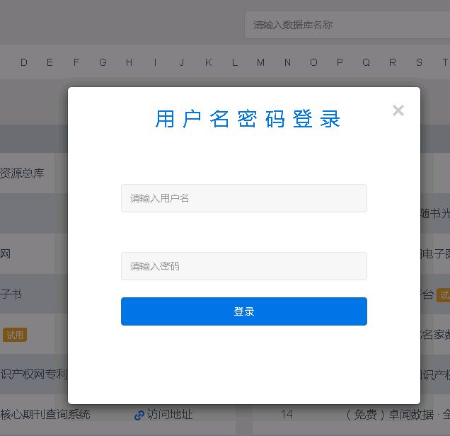Choose letter S in the alphabet bar
The height and width of the screenshot is (436, 450).
pyautogui.click(x=419, y=62)
